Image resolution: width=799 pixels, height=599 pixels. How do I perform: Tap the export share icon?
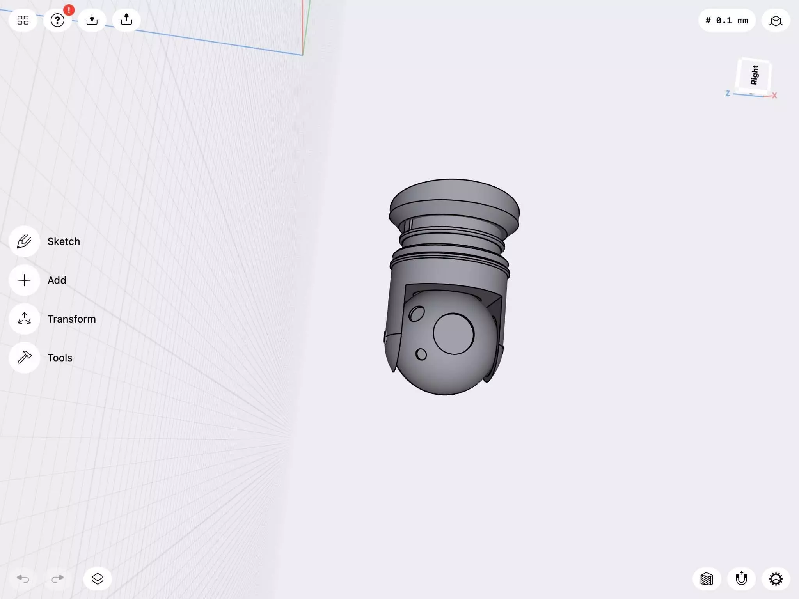tap(126, 20)
